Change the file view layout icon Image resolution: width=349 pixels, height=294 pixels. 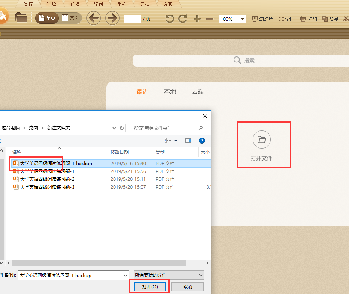[168, 141]
